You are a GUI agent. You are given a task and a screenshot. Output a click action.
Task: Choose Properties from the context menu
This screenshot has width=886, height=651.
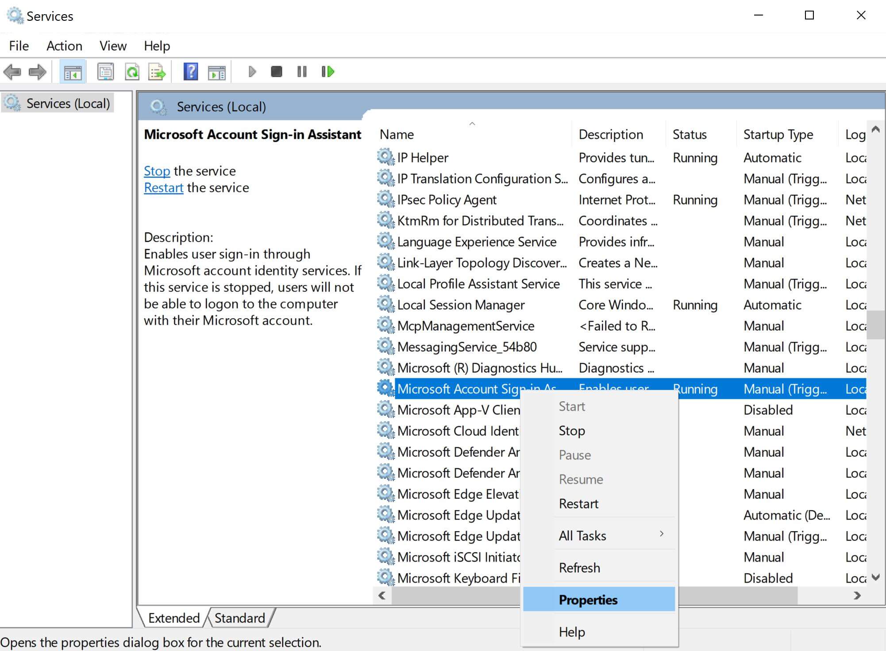(x=588, y=599)
